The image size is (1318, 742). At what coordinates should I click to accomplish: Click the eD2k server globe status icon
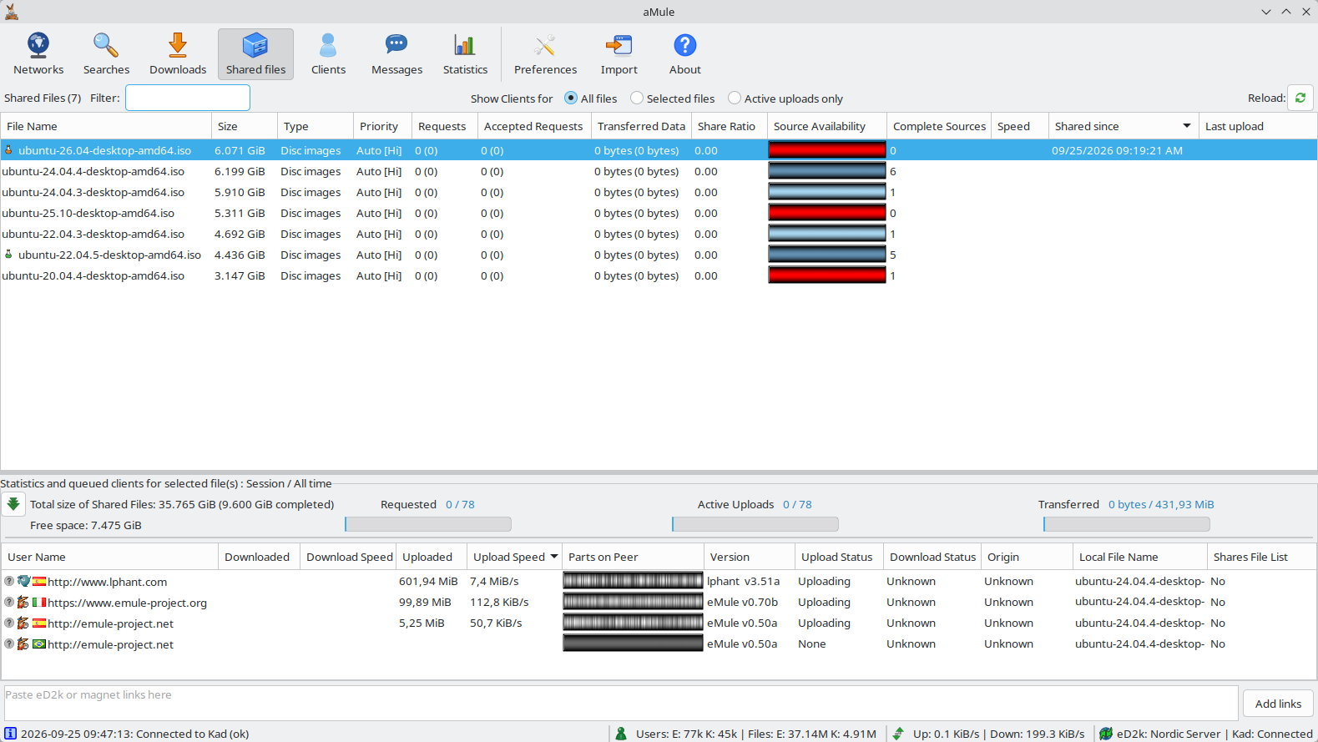point(1106,734)
